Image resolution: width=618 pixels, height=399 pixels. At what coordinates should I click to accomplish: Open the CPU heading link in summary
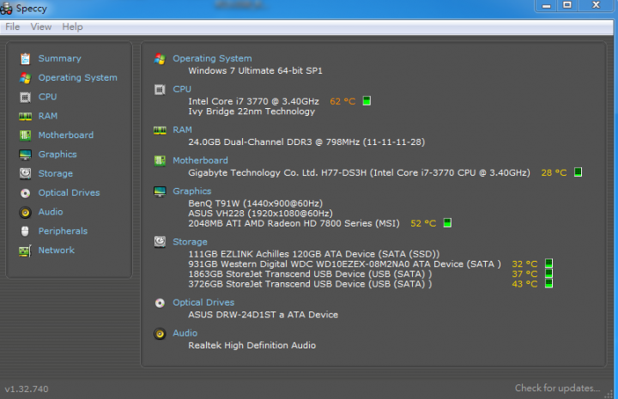[182, 89]
